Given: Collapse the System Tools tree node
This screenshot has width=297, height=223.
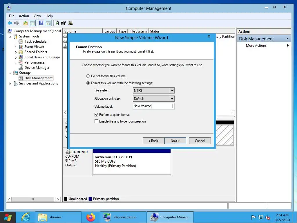Looking at the screenshot, I should 10,36.
